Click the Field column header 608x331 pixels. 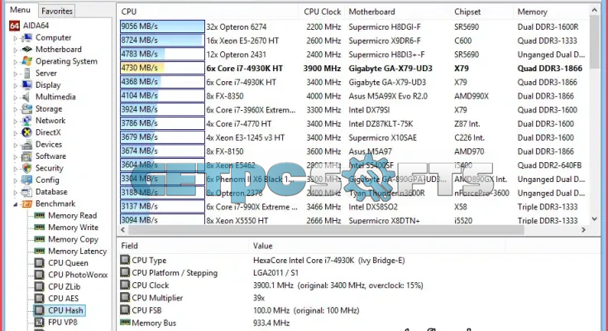[183, 246]
